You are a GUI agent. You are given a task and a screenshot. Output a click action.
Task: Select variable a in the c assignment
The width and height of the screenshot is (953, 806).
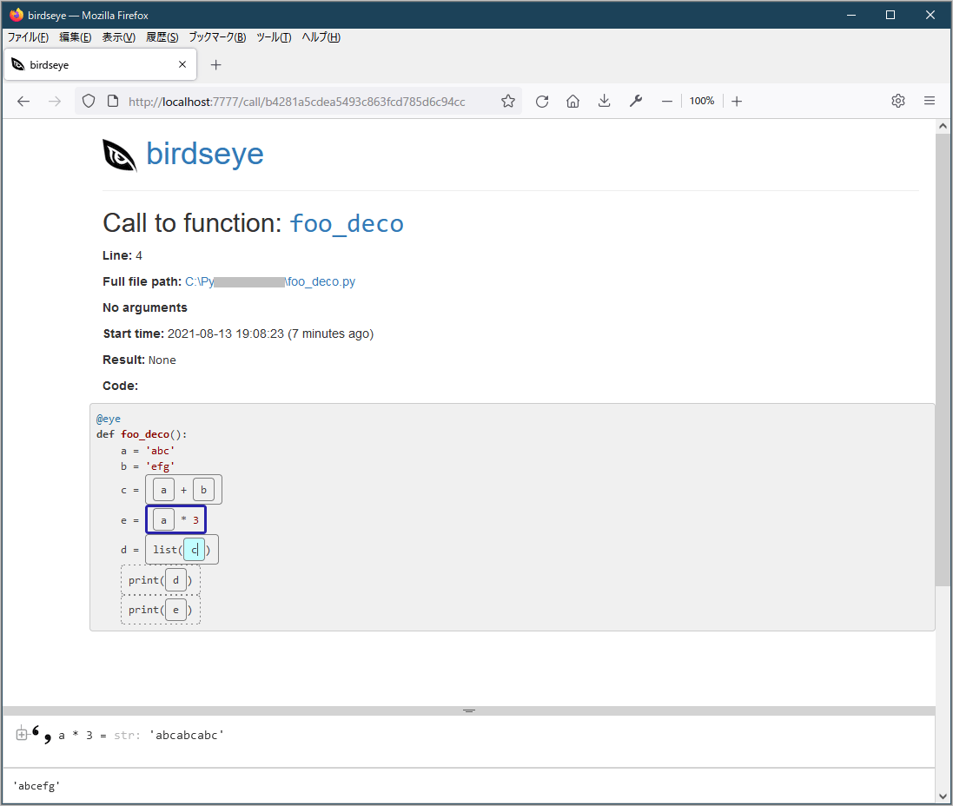click(x=163, y=490)
